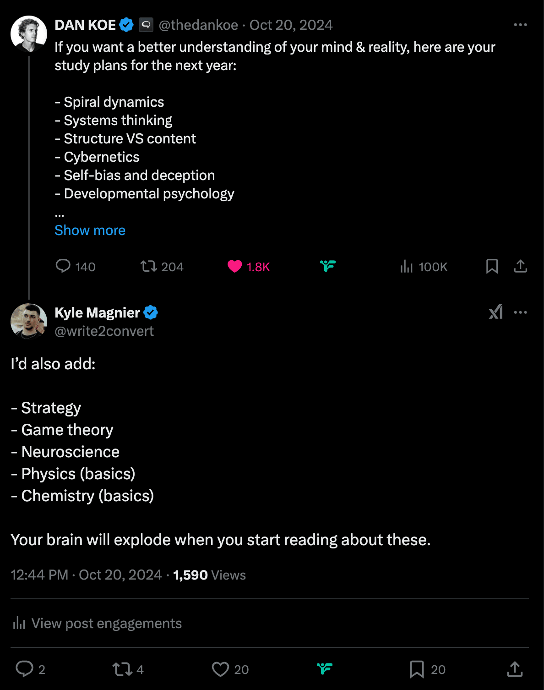Viewport: 544px width, 690px height.
Task: Repost Dan Koe's study plans post
Action: [x=148, y=266]
